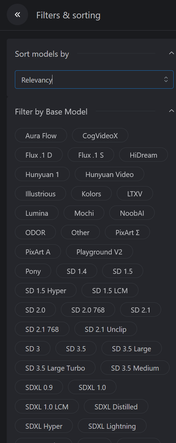The image size is (176, 443).
Task: Toggle the PixArt Σ filter
Action: tap(128, 232)
